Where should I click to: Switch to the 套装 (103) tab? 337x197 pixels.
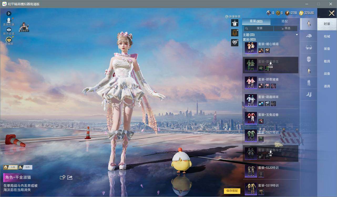[x=256, y=21]
